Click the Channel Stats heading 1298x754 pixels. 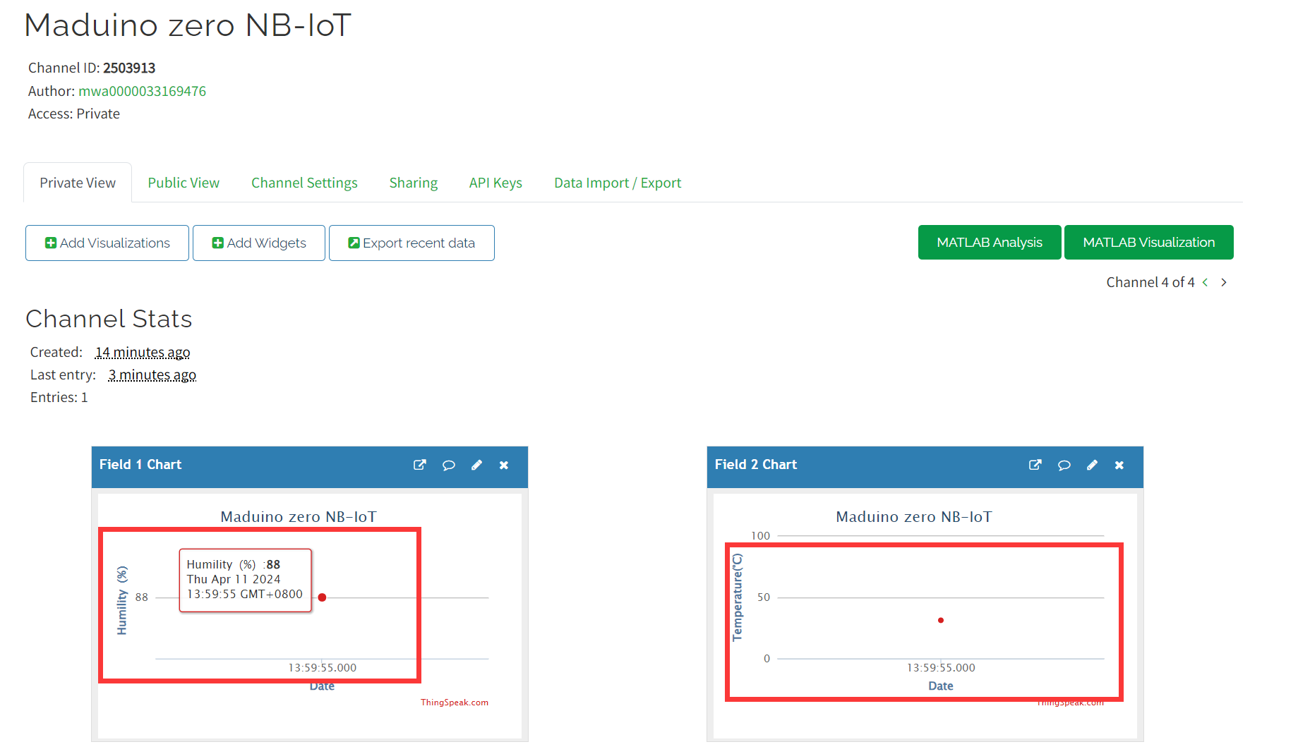[x=109, y=319]
